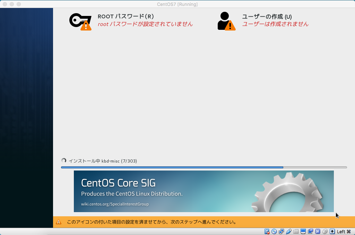Open the ROOT パスワード(R) key icon
The image size is (355, 235).
click(80, 22)
